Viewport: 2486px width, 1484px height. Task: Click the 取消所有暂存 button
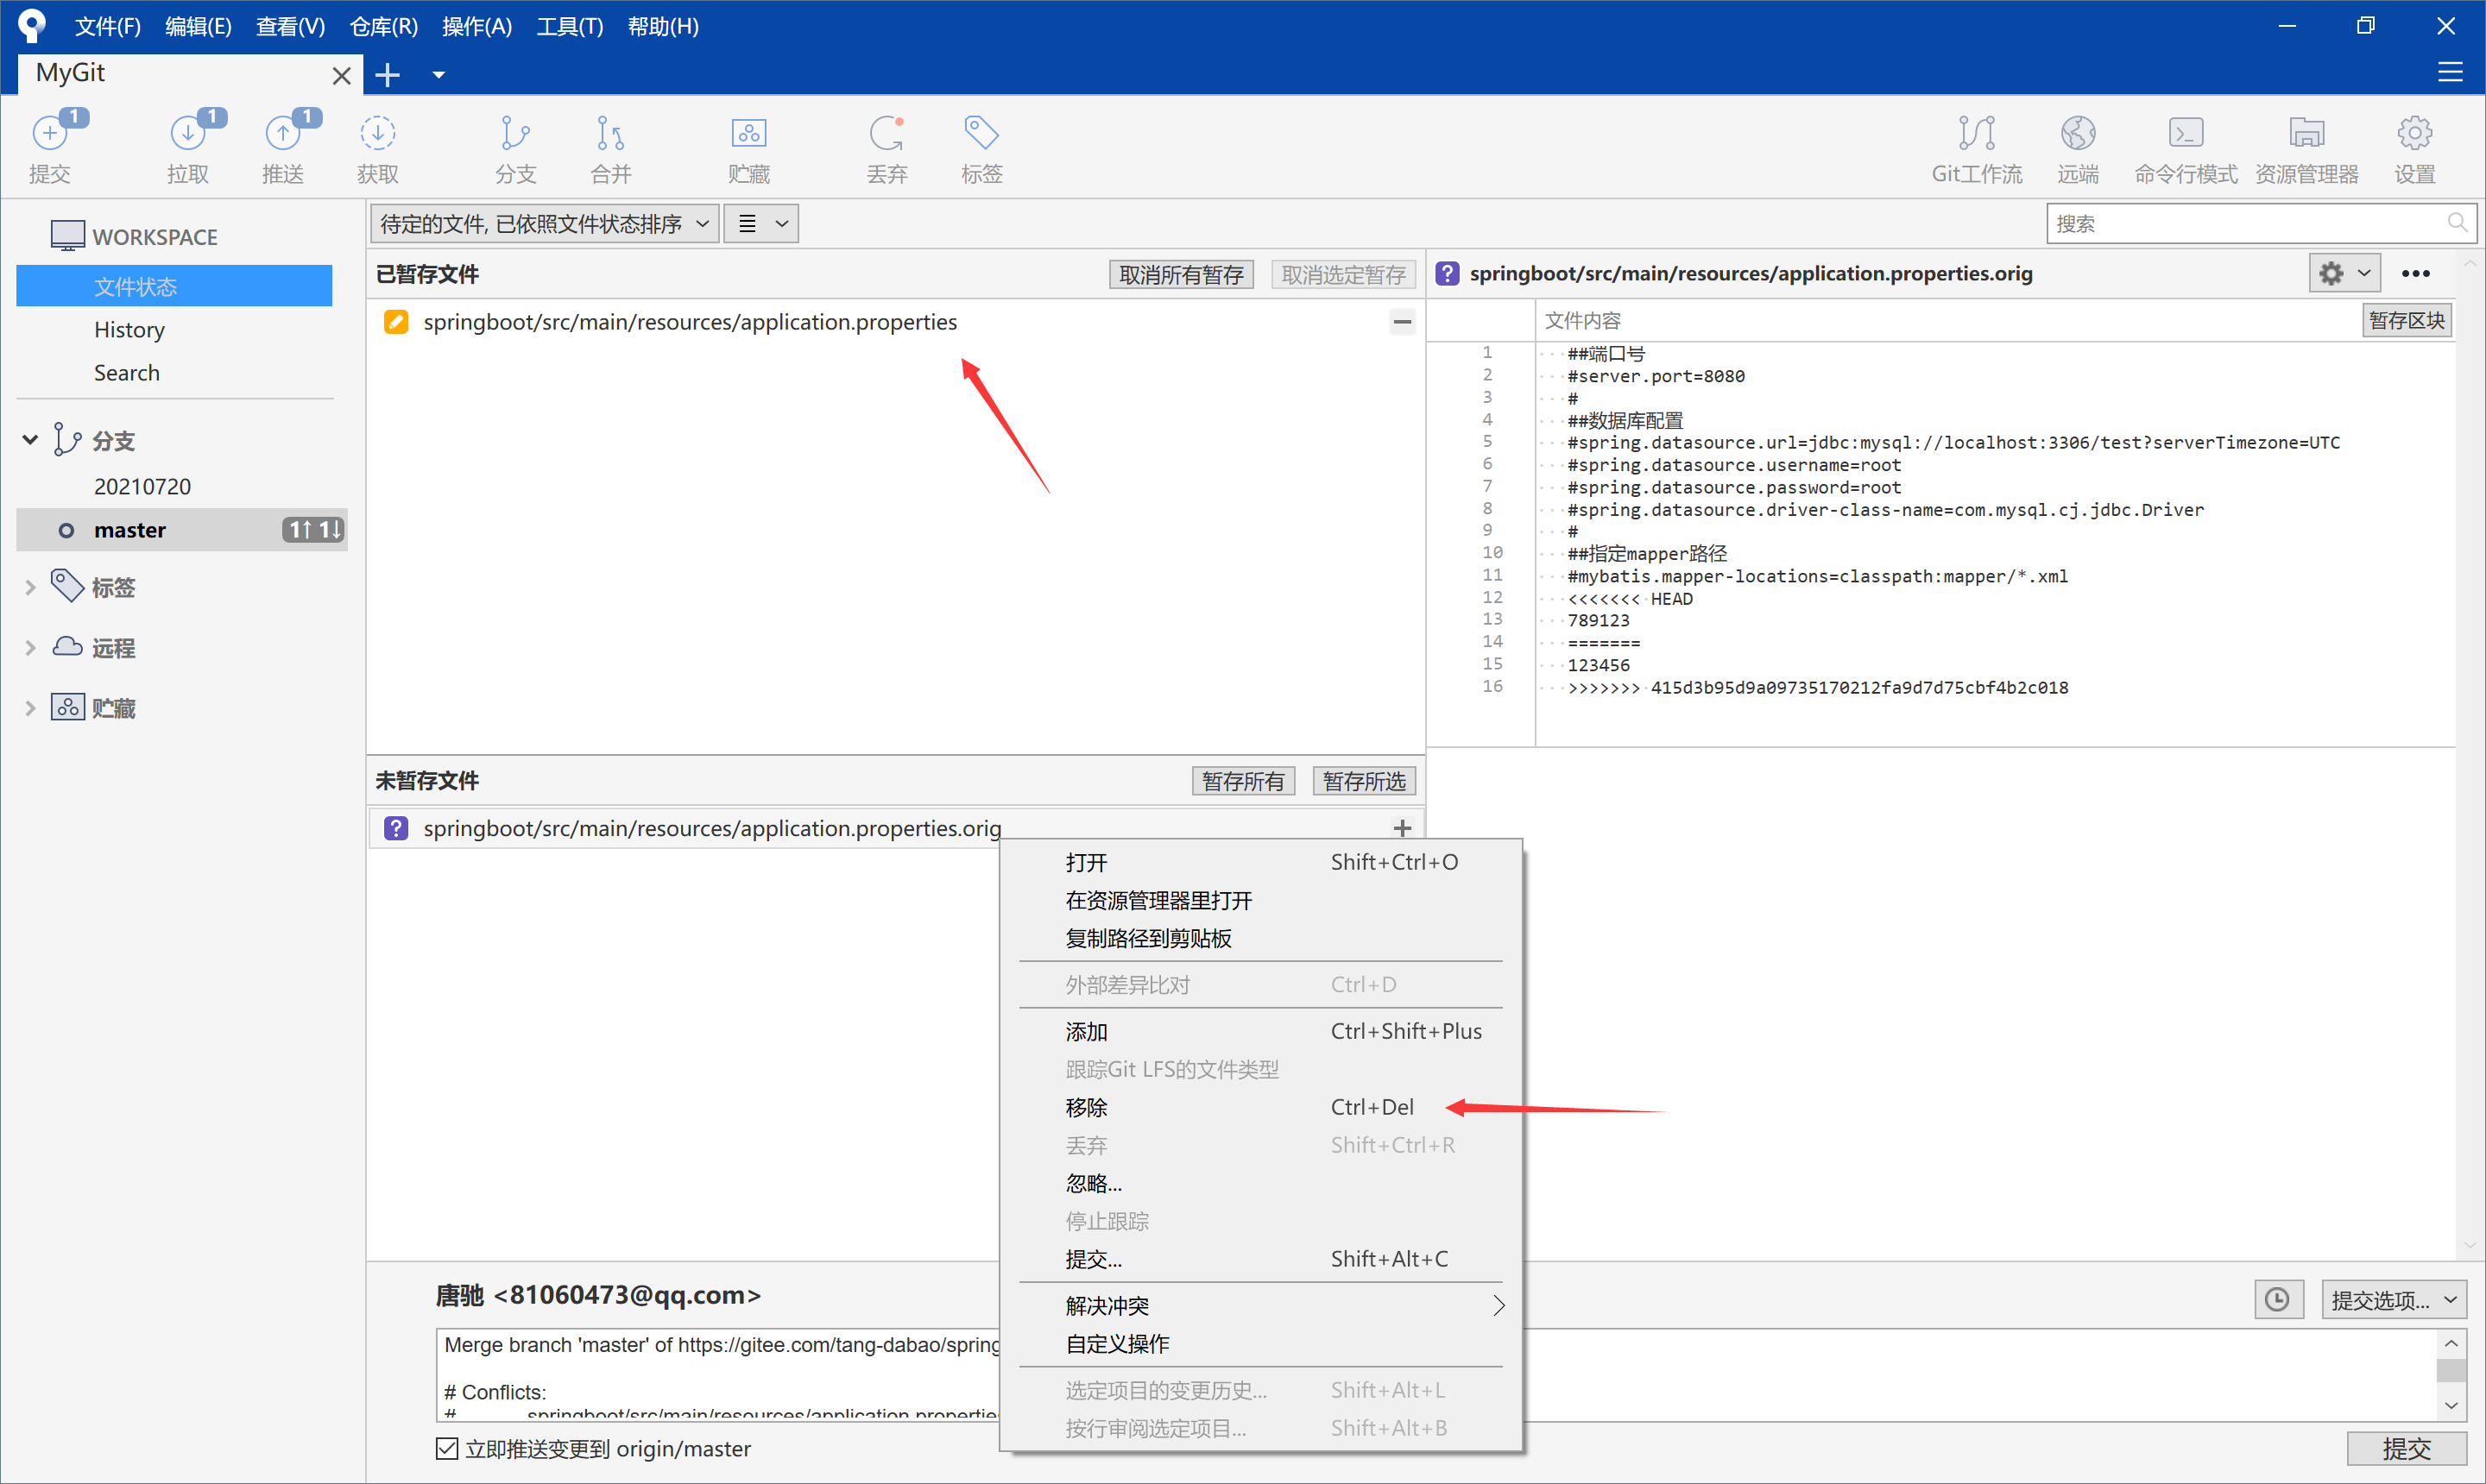pyautogui.click(x=1181, y=274)
